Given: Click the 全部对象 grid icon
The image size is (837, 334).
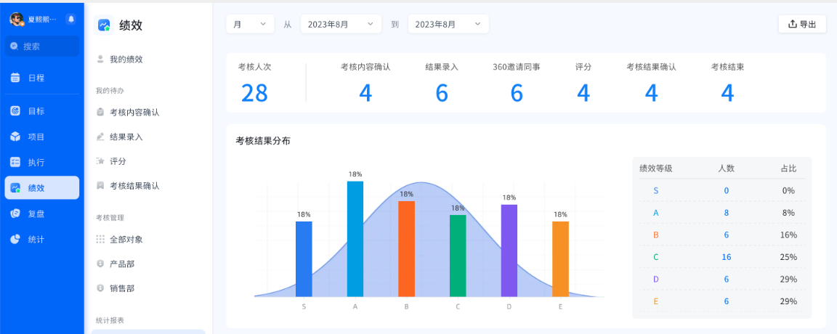Looking at the screenshot, I should click(x=100, y=239).
